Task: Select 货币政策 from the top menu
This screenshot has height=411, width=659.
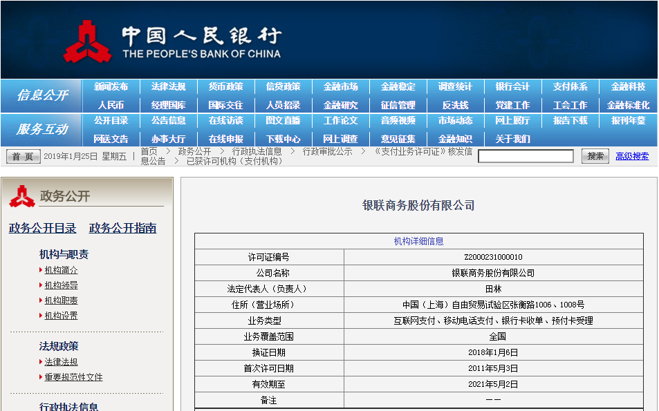Action: tap(225, 86)
